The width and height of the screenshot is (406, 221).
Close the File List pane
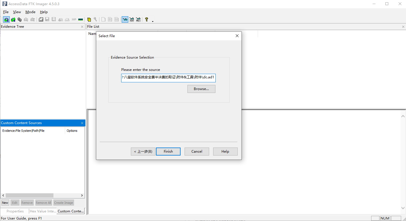coord(403,27)
